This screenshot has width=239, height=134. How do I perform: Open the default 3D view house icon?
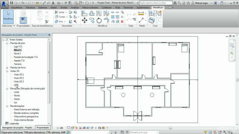click(59, 3)
